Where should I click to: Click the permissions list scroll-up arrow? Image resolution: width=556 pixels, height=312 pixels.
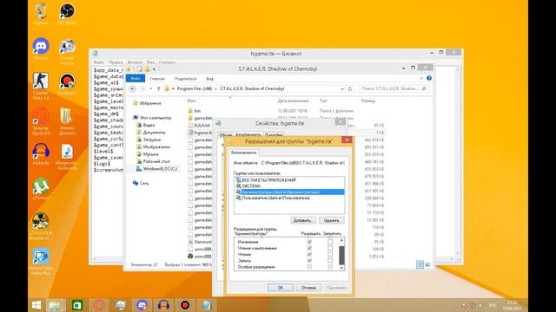tap(341, 241)
